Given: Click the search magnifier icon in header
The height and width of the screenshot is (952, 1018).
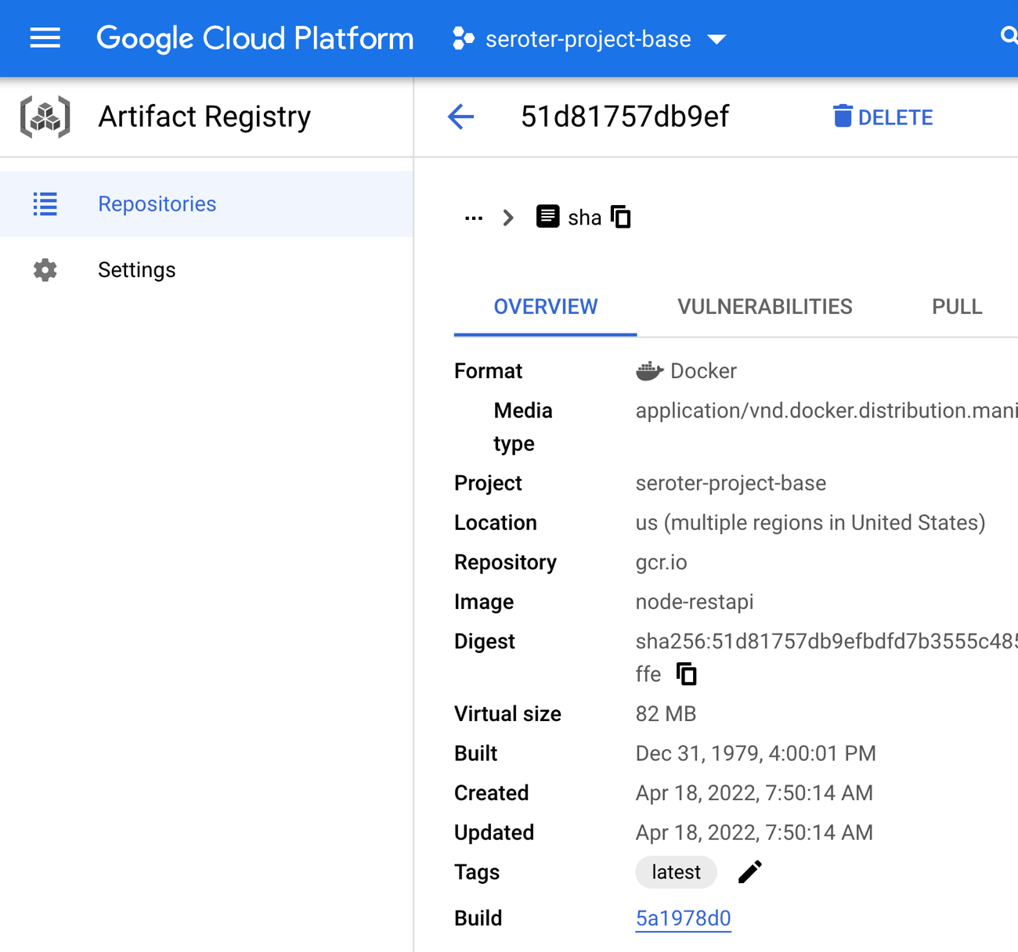Looking at the screenshot, I should 1008,37.
